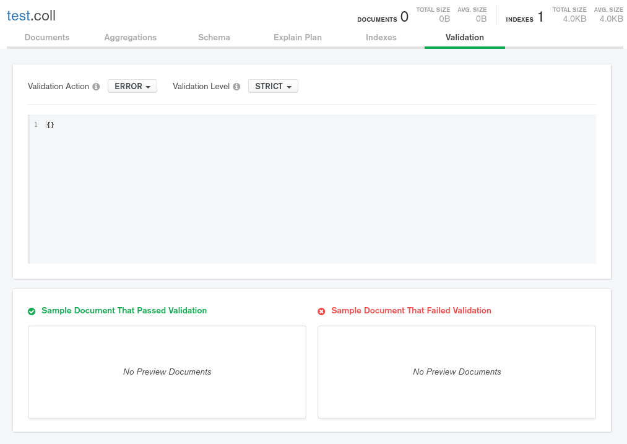Click the 'test' database name link
The width and height of the screenshot is (627, 444).
coord(17,16)
